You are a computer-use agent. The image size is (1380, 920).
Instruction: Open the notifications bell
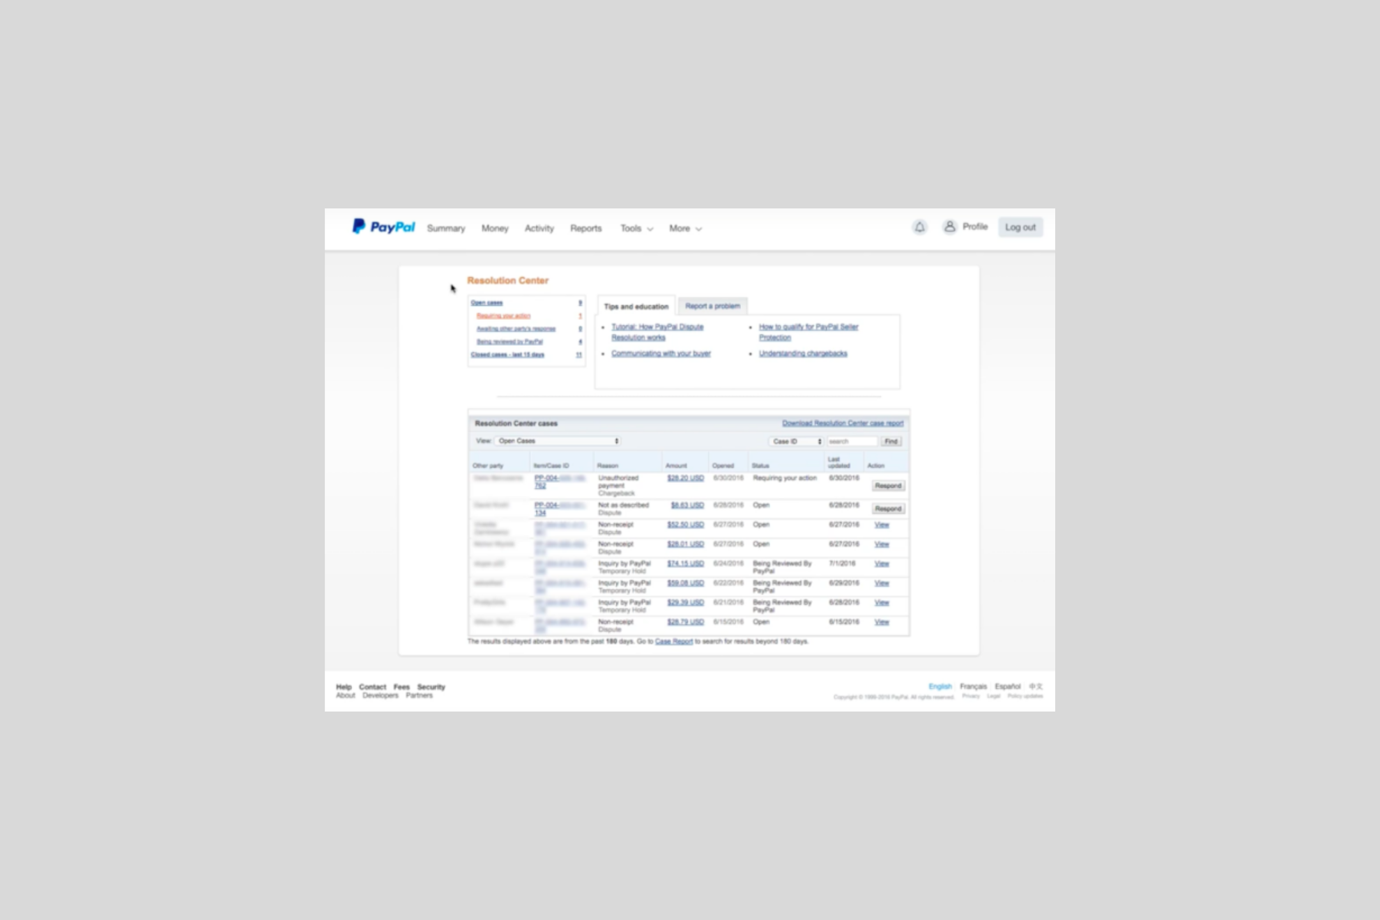(919, 227)
